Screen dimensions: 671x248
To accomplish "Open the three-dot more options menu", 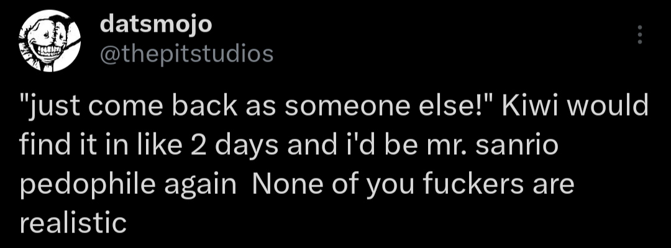I will coord(640,35).
